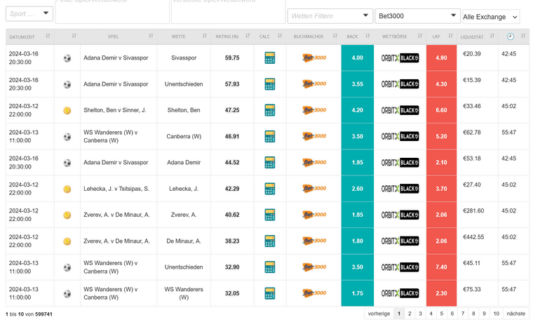Open calculator for Lehecka, J. row
This screenshot has height=322, width=533.
(x=270, y=189)
